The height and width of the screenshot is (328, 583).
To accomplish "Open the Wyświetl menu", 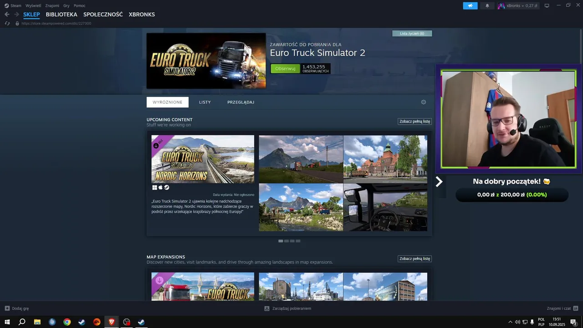I will tap(33, 5).
